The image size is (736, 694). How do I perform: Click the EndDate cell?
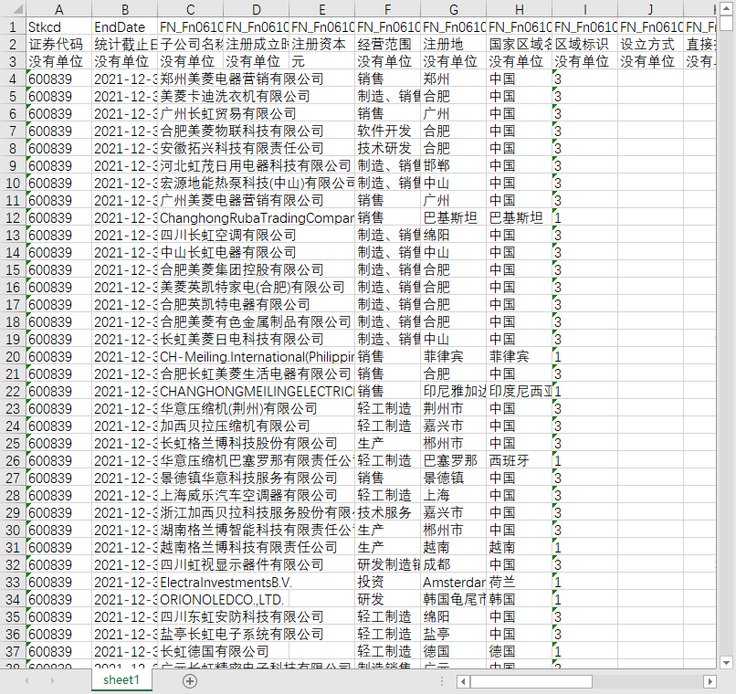125,26
